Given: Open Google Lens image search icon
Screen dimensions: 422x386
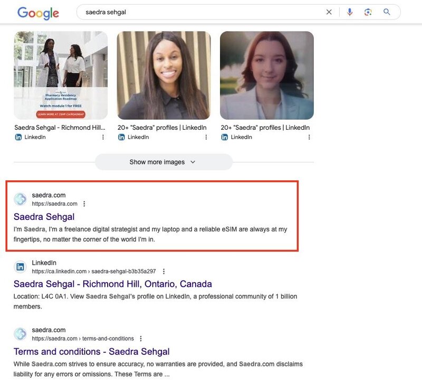Looking at the screenshot, I should coord(368,12).
